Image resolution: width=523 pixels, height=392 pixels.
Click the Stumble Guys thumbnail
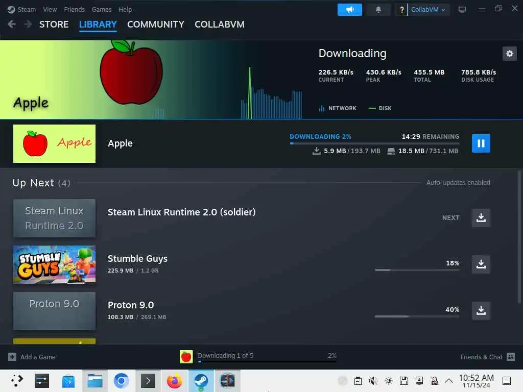(54, 265)
